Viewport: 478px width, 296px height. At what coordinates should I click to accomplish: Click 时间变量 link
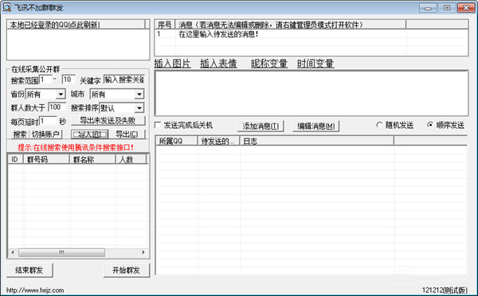(x=315, y=64)
